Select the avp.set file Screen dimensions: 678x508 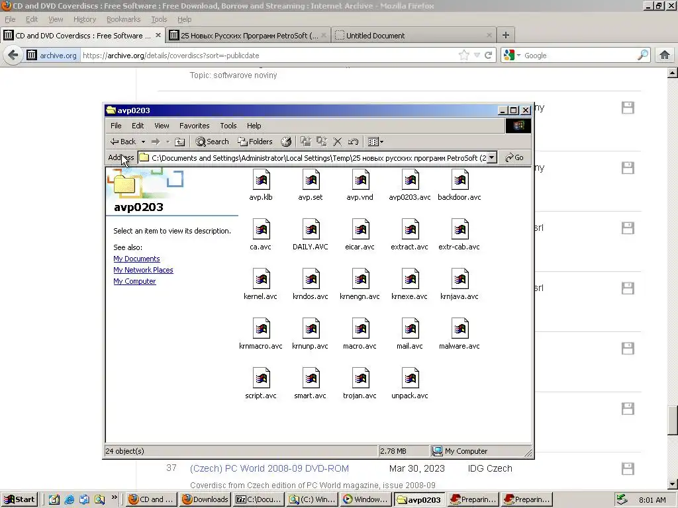click(x=311, y=186)
